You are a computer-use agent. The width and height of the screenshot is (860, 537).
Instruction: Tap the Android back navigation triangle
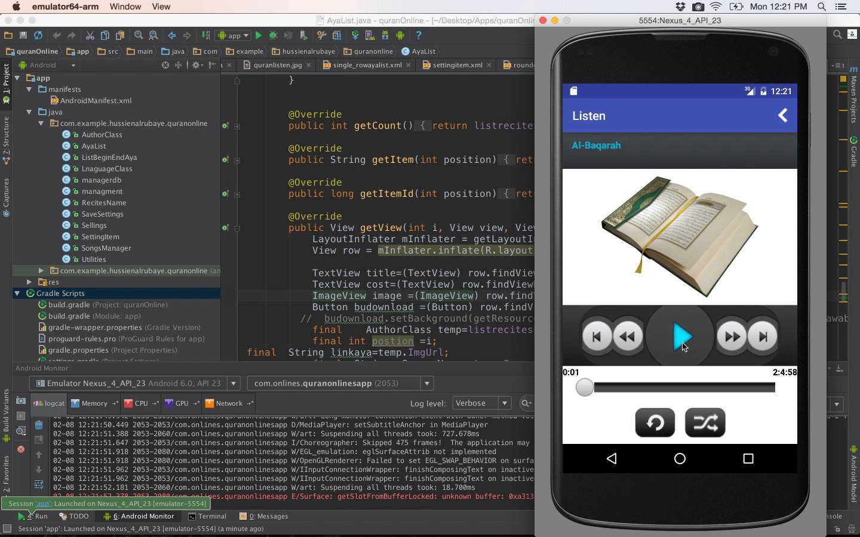tap(612, 458)
